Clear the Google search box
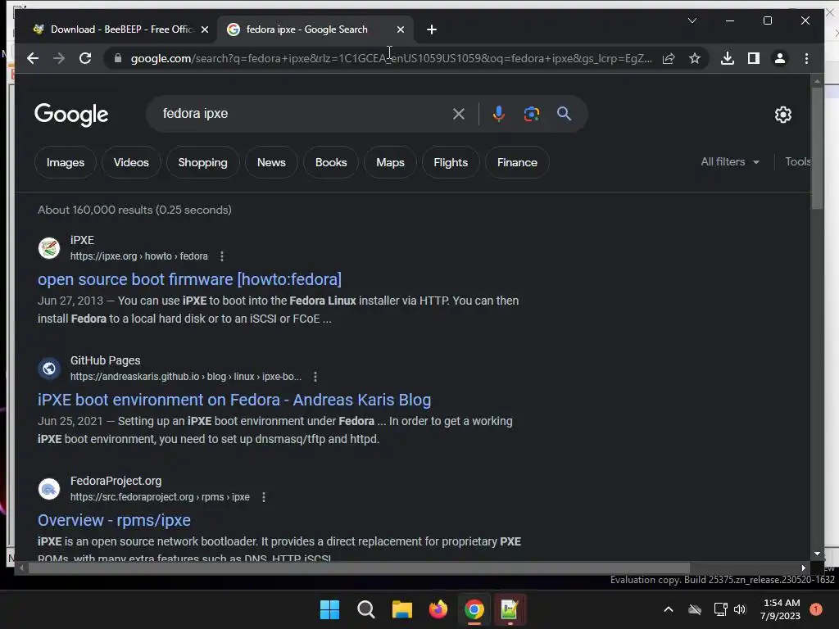 [459, 113]
